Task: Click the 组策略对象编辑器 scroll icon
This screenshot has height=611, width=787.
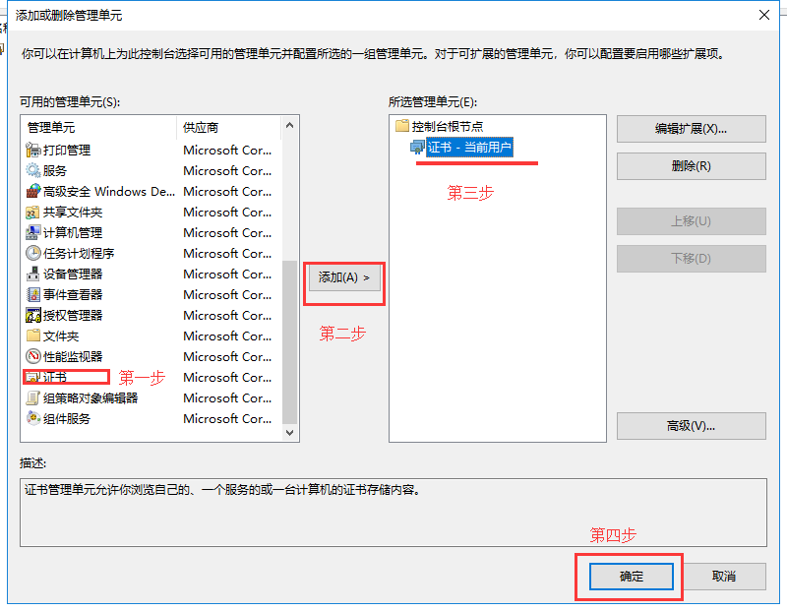Action: pyautogui.click(x=33, y=397)
